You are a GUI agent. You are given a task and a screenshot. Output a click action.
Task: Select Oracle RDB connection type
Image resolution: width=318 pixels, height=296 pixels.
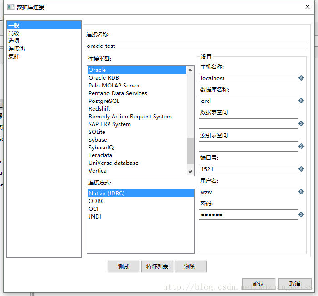(137, 78)
